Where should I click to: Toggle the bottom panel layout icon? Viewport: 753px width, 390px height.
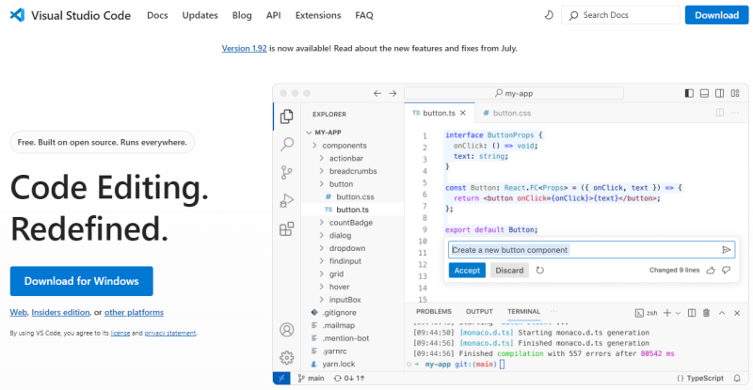tap(704, 93)
